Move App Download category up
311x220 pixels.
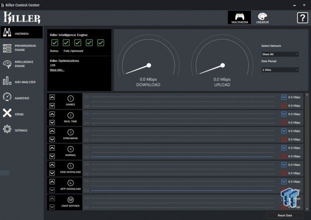[52, 181]
